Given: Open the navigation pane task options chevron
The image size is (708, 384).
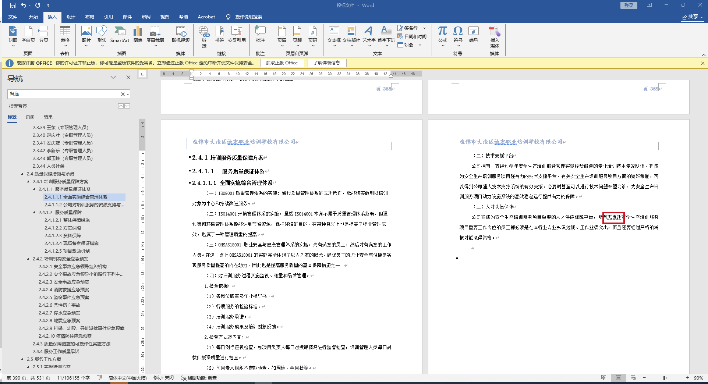Looking at the screenshot, I should (113, 77).
